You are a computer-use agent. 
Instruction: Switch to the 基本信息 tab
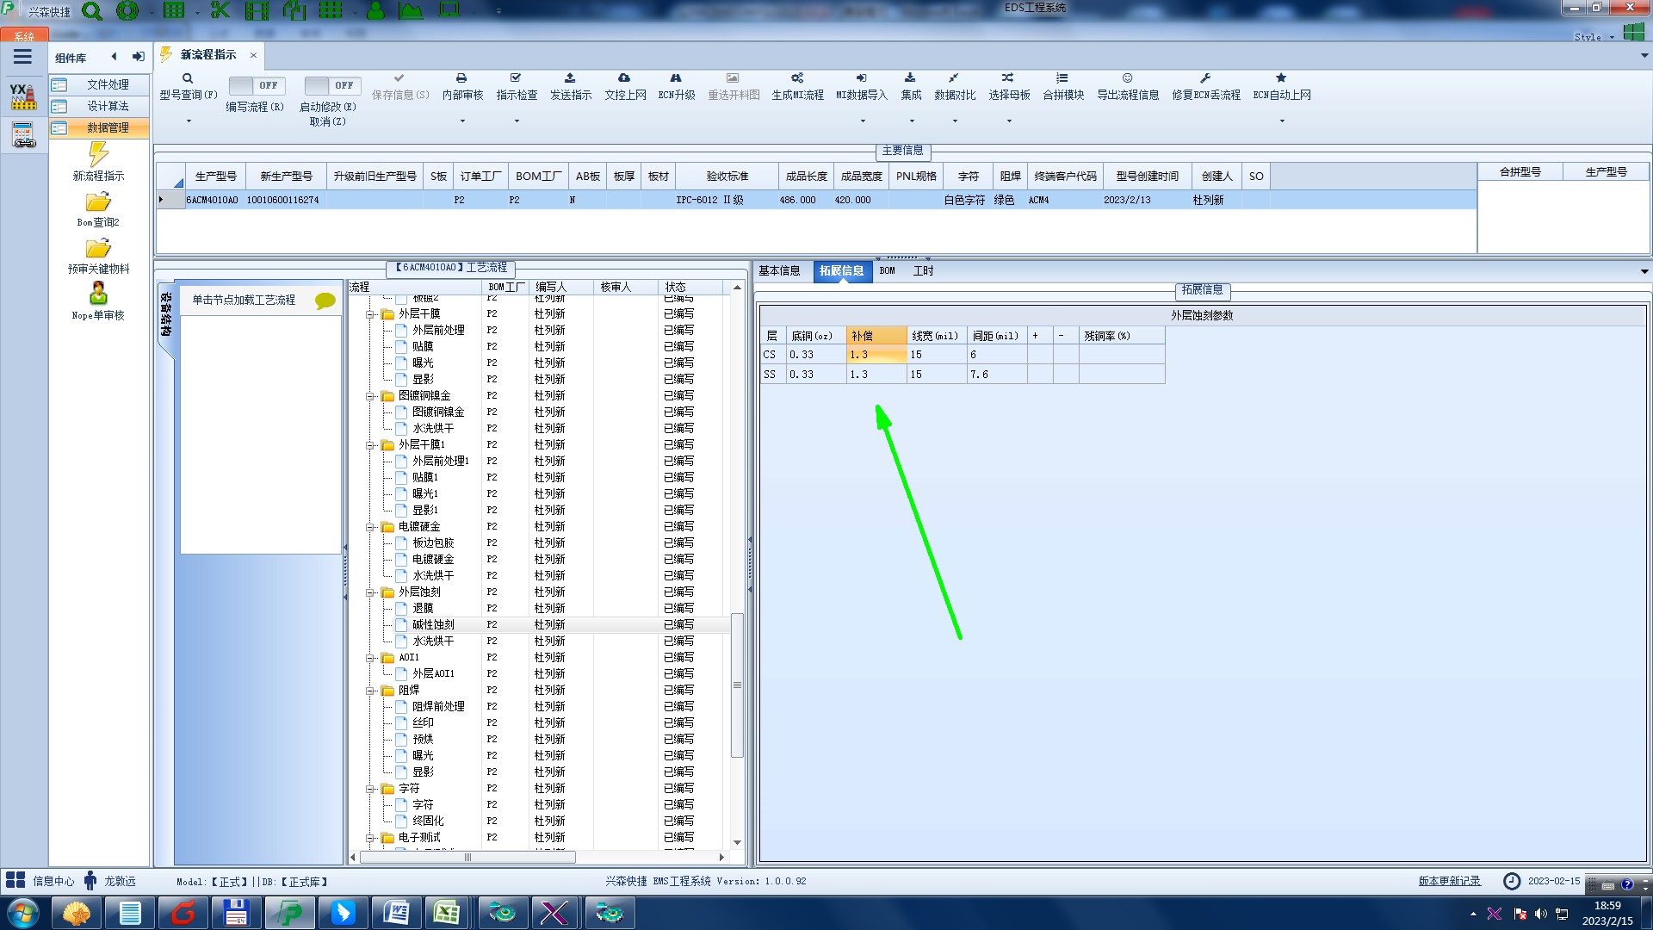pos(779,270)
